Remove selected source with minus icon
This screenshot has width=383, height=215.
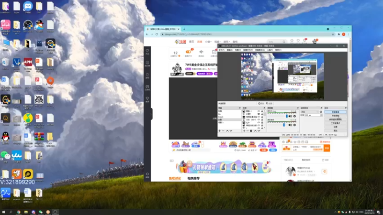pyautogui.click(x=248, y=131)
